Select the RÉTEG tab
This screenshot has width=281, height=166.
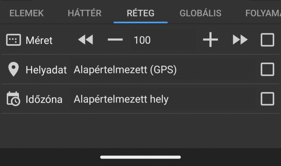pyautogui.click(x=140, y=13)
